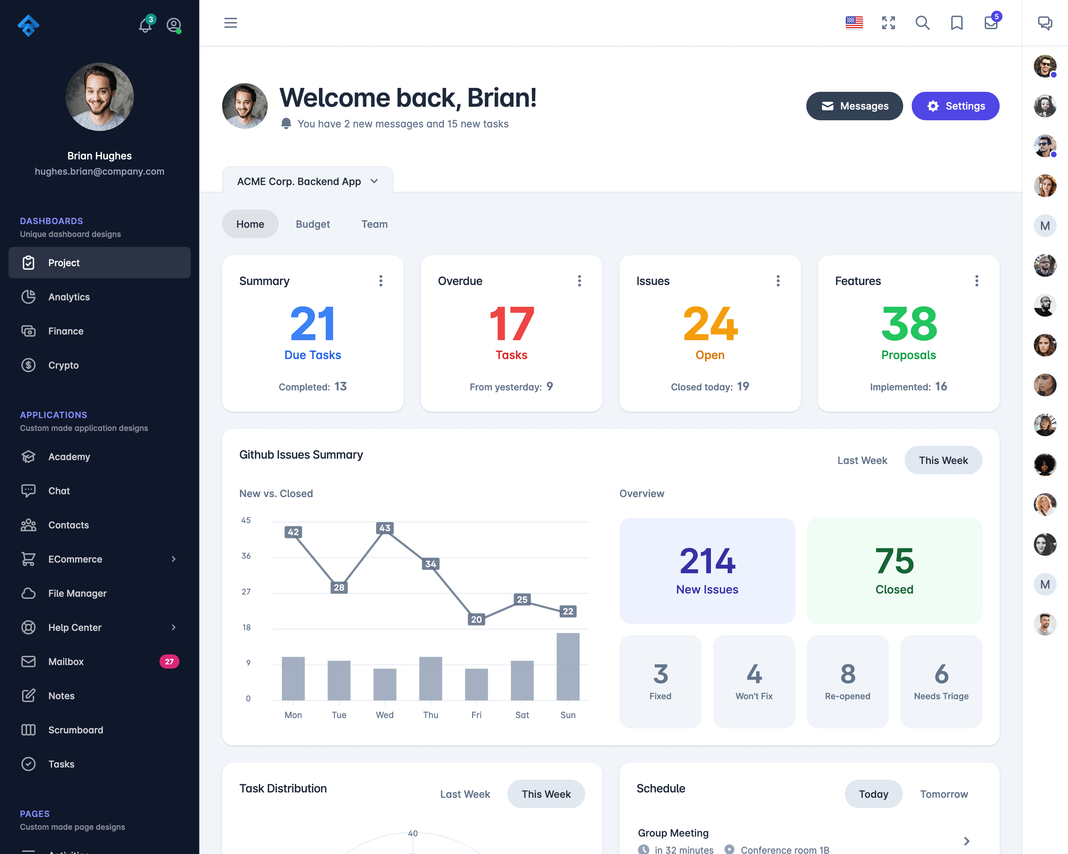Expand the Help Center submenu
1068x854 pixels.
coord(173,627)
